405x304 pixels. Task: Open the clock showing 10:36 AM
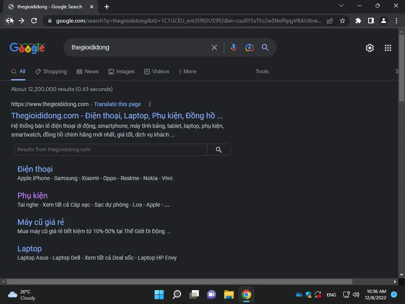(376, 294)
